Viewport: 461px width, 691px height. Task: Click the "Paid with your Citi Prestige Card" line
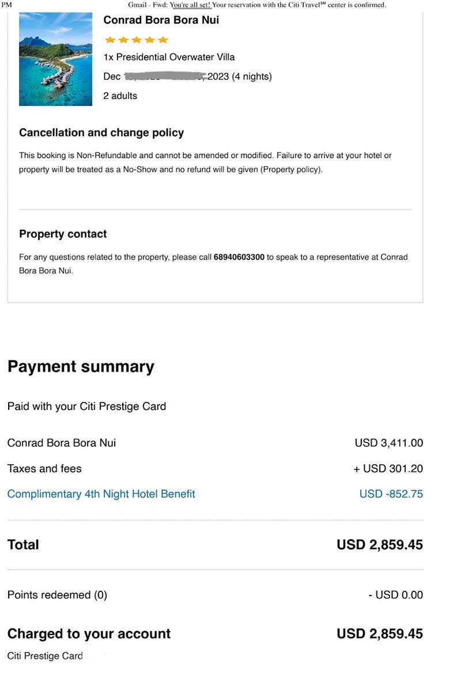pos(86,407)
